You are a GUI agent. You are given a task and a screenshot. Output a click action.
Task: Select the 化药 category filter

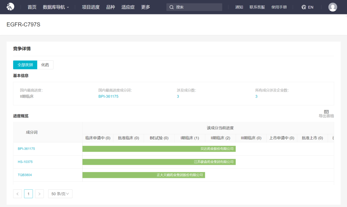(x=45, y=65)
